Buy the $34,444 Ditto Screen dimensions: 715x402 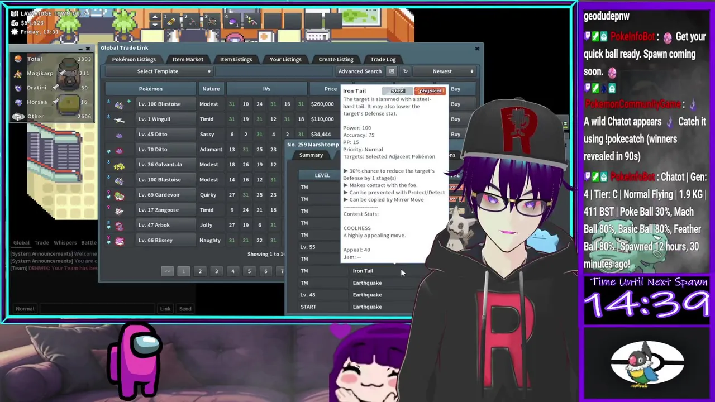(x=455, y=134)
